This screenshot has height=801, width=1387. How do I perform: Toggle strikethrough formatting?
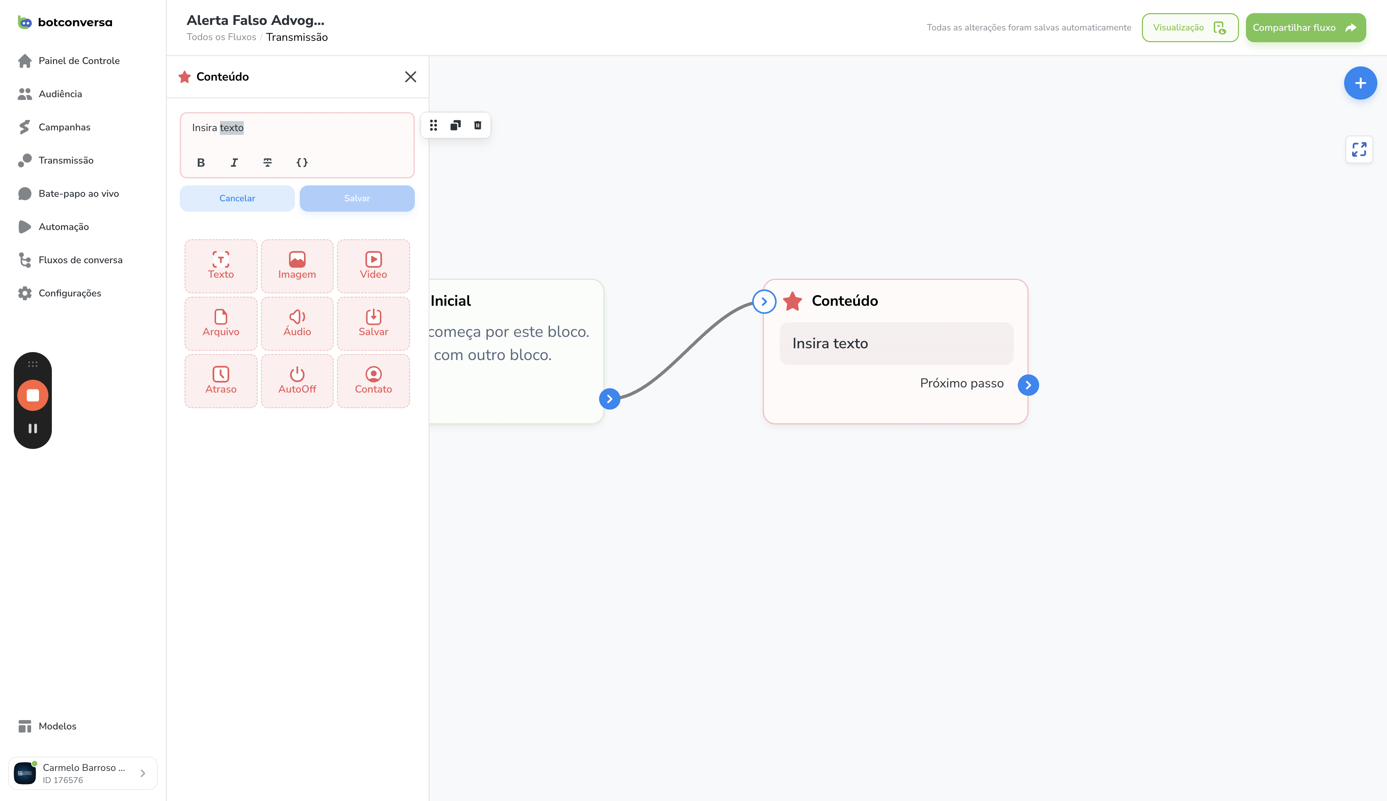click(268, 162)
